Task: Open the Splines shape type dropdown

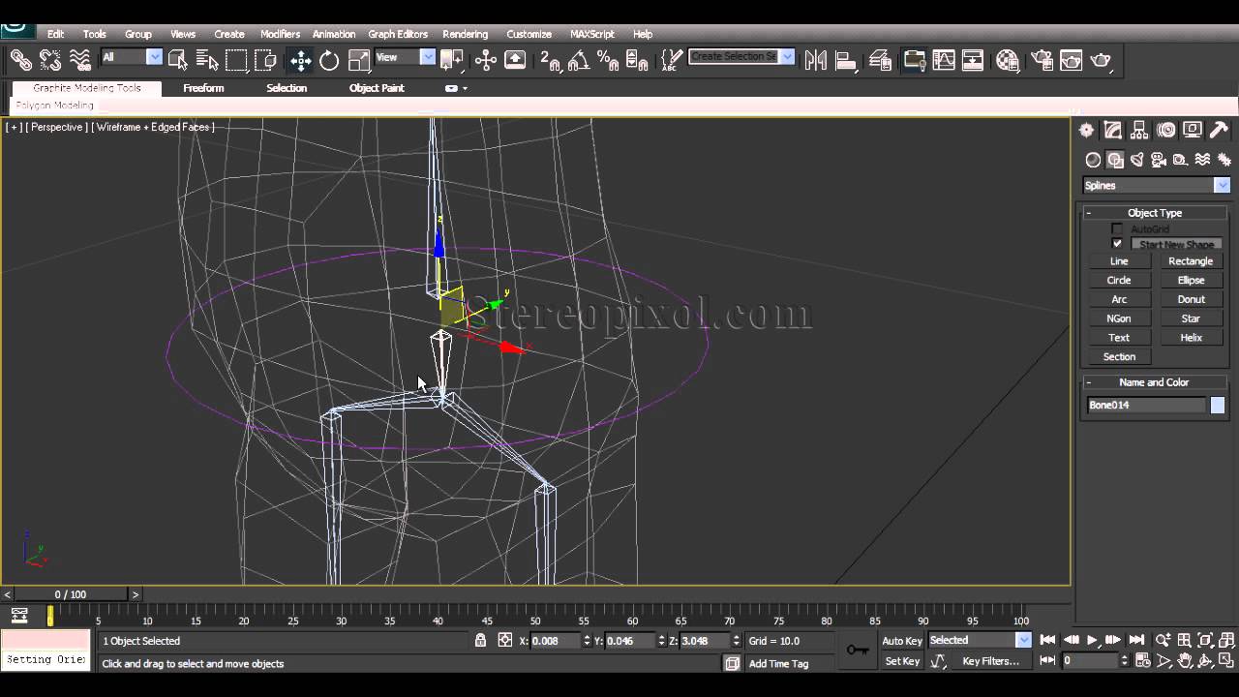Action: click(x=1156, y=185)
